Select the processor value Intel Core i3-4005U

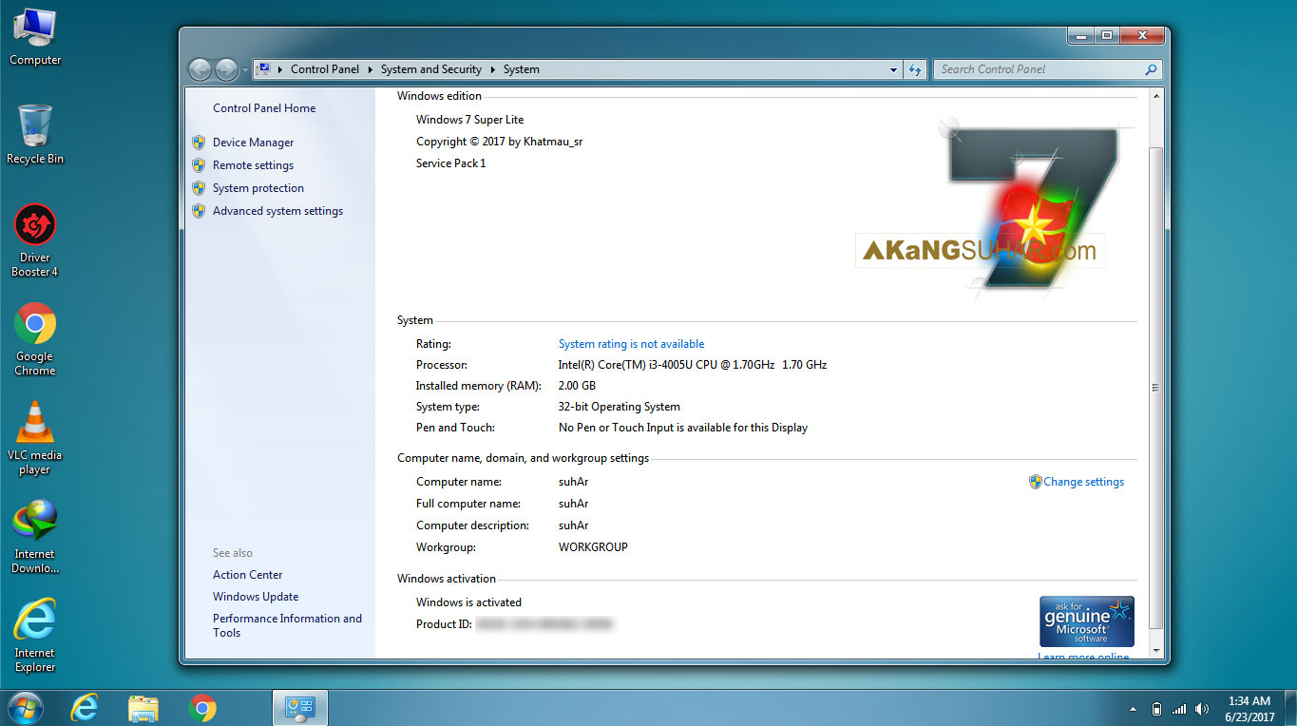693,365
